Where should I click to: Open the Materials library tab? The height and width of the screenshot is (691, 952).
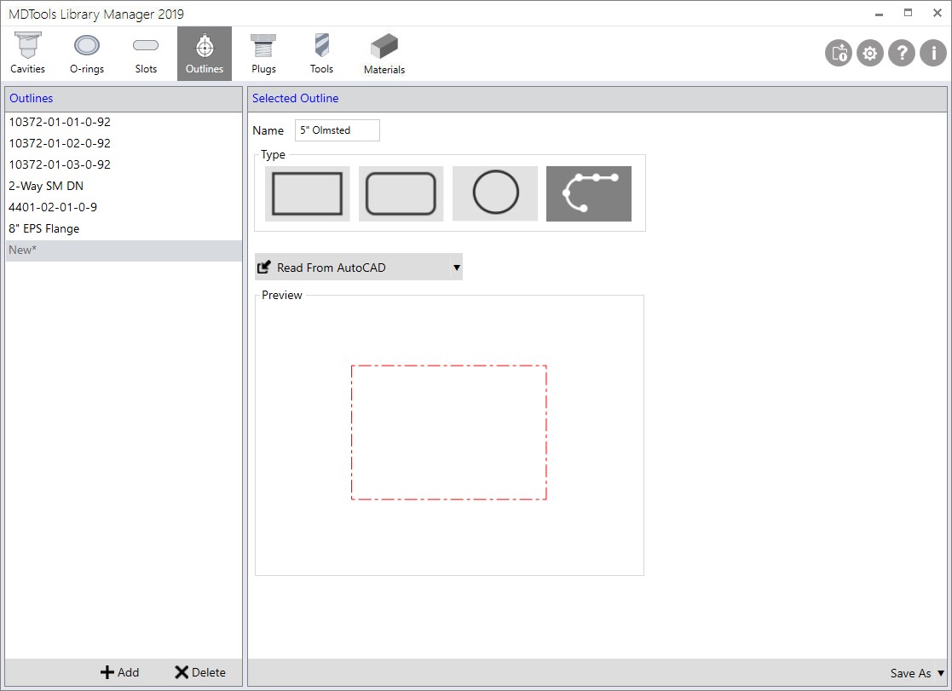click(384, 54)
